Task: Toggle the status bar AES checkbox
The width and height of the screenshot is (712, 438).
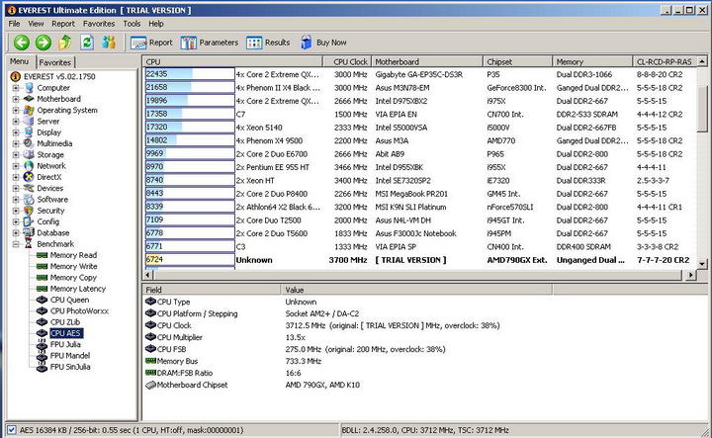Action: point(12,430)
